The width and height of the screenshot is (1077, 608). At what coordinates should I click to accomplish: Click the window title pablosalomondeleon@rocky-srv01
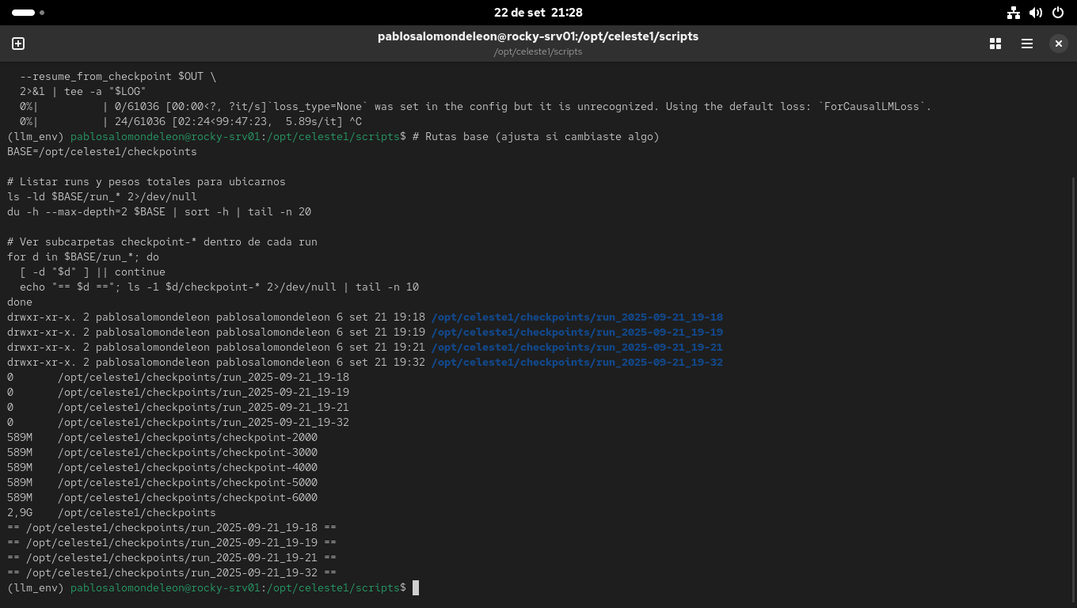pos(538,36)
